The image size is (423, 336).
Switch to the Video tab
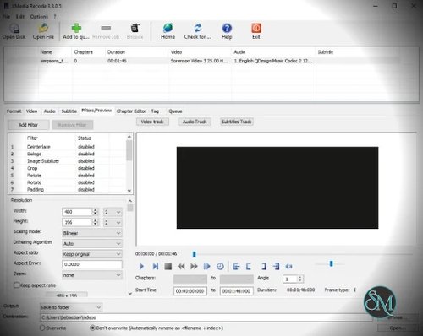point(31,111)
